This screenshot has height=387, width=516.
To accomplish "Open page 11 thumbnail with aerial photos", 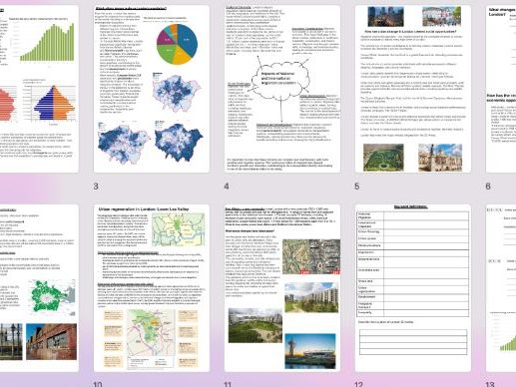I will coord(282,288).
